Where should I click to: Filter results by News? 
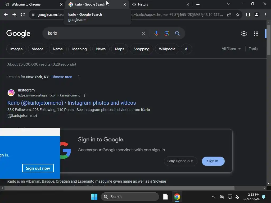[x=101, y=49]
